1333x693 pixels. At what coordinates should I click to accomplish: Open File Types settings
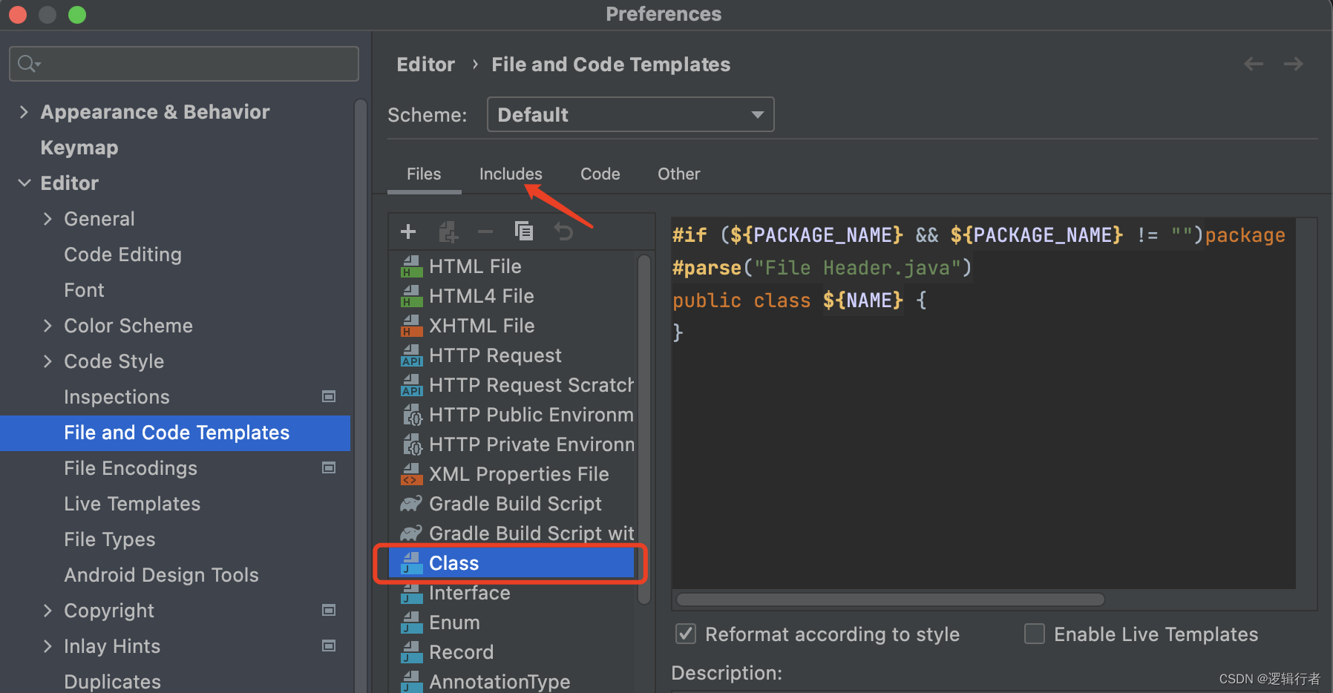(110, 539)
